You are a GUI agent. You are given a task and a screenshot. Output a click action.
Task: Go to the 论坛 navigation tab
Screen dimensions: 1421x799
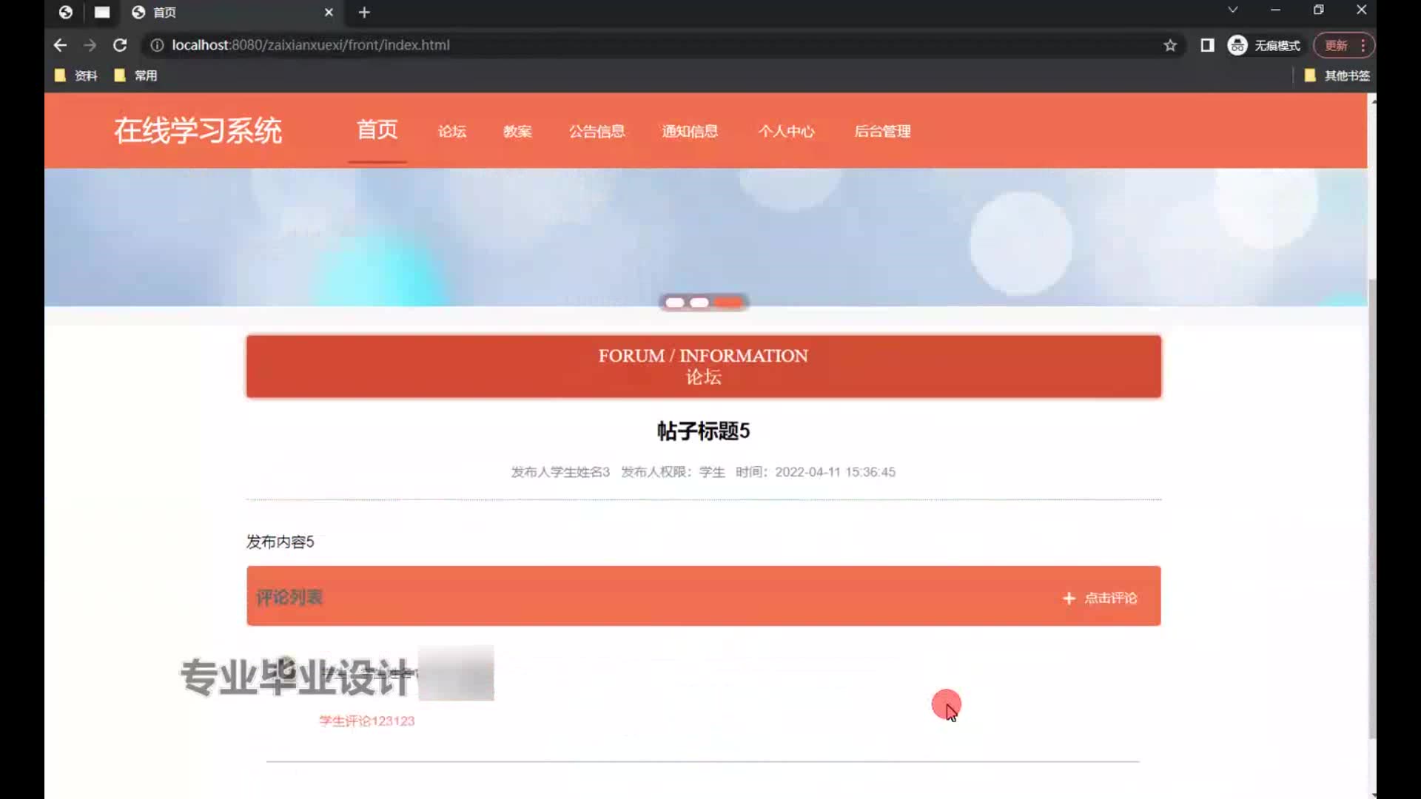tap(451, 132)
